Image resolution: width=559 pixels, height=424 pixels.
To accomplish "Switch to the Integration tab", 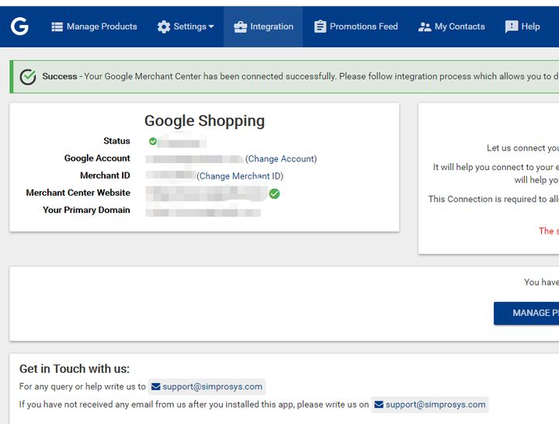I will click(x=263, y=26).
